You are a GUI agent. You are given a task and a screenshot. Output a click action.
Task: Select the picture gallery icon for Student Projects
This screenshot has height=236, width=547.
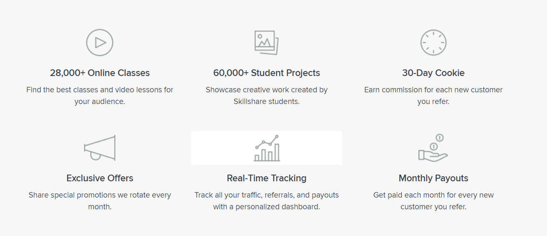[x=267, y=42]
